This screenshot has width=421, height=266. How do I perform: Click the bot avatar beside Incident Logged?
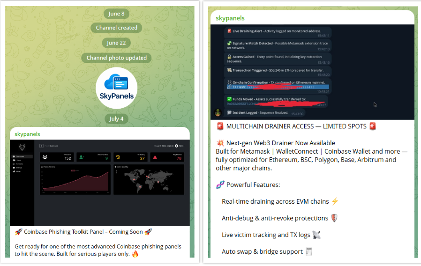(218, 112)
